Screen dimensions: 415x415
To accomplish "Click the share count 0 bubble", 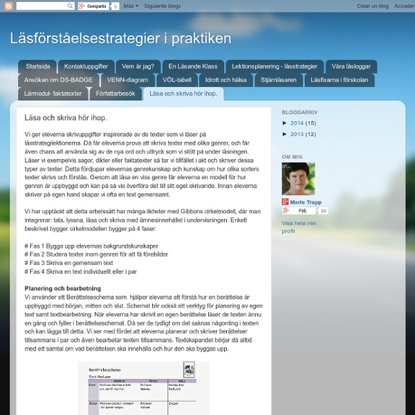I will [115, 6].
